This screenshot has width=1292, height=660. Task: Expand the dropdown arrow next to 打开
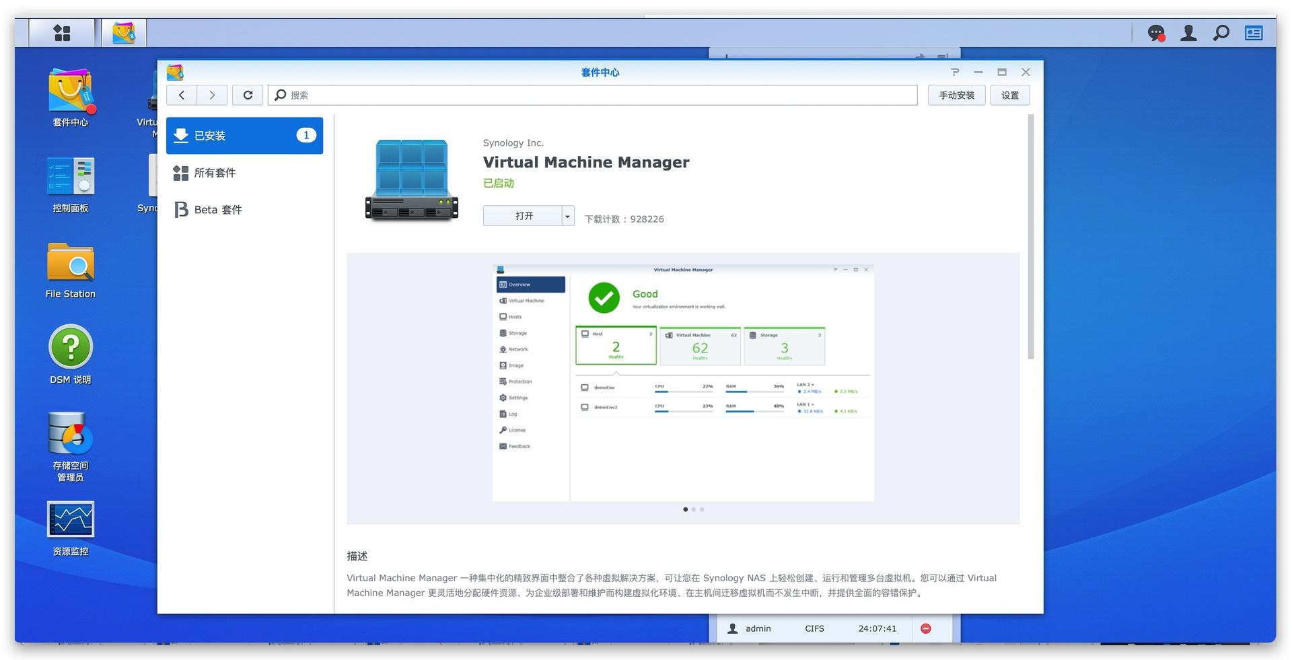[568, 216]
